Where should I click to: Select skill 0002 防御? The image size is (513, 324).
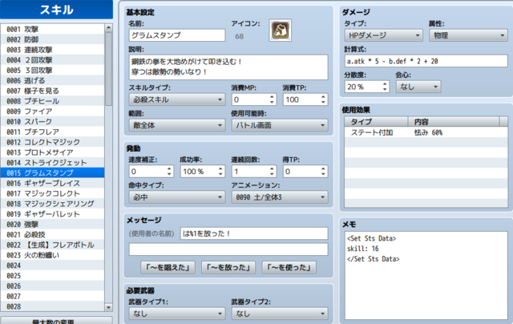pyautogui.click(x=52, y=39)
